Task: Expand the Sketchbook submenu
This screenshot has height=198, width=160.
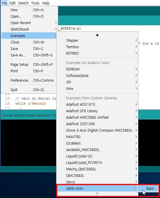Action: point(29,29)
